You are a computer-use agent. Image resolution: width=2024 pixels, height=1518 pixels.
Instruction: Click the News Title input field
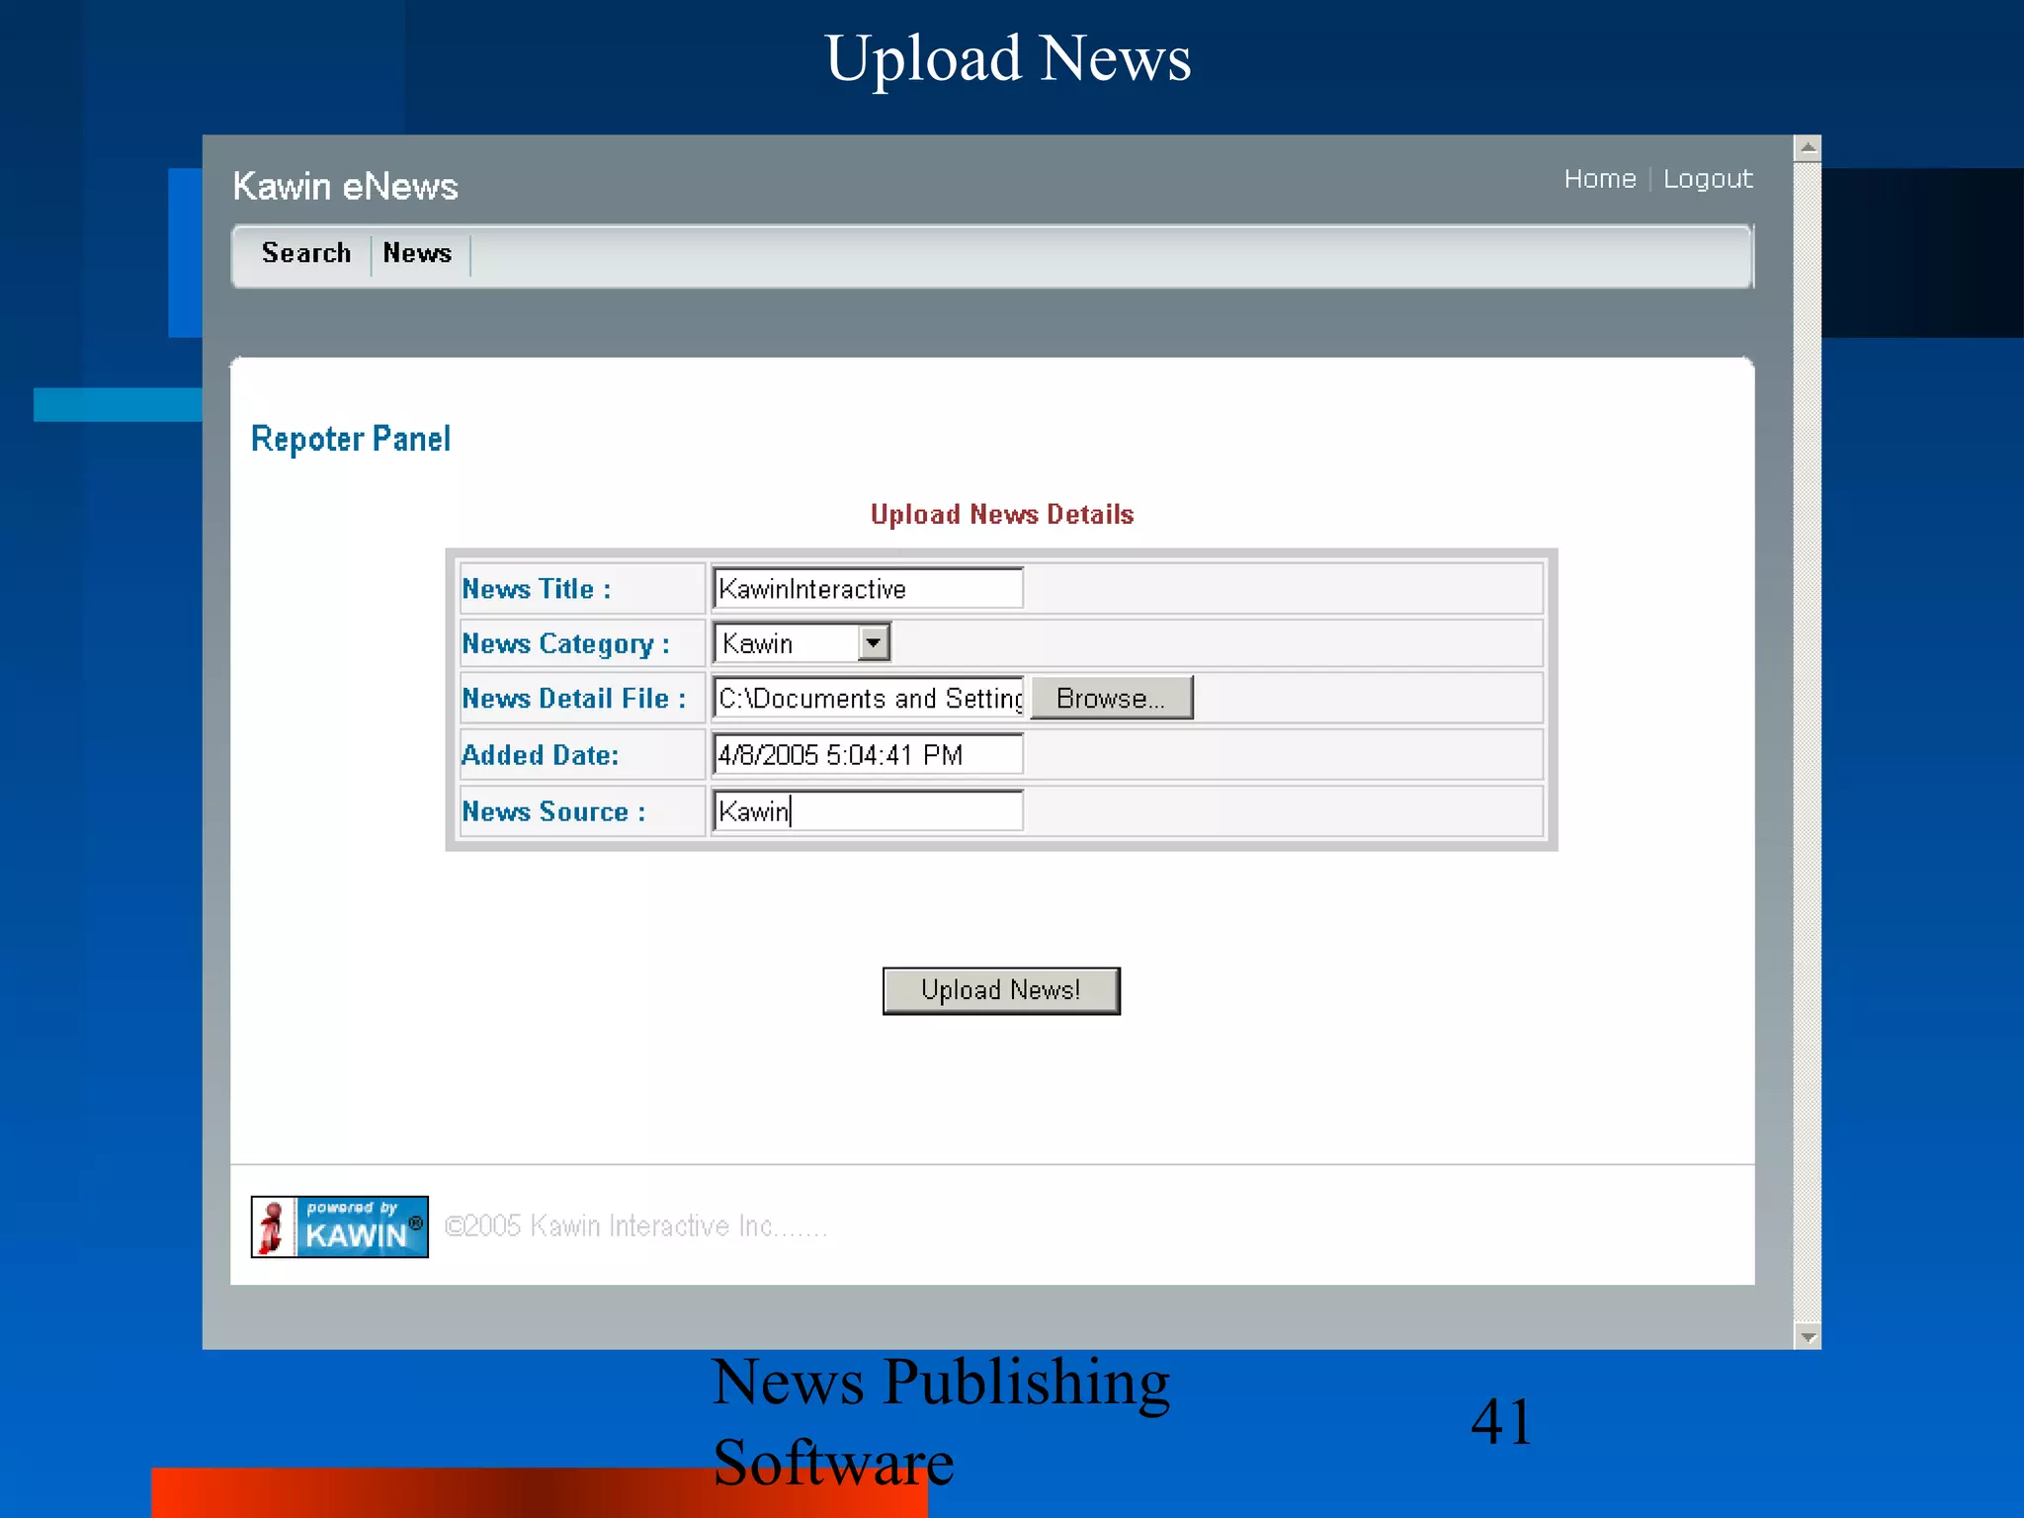click(868, 588)
